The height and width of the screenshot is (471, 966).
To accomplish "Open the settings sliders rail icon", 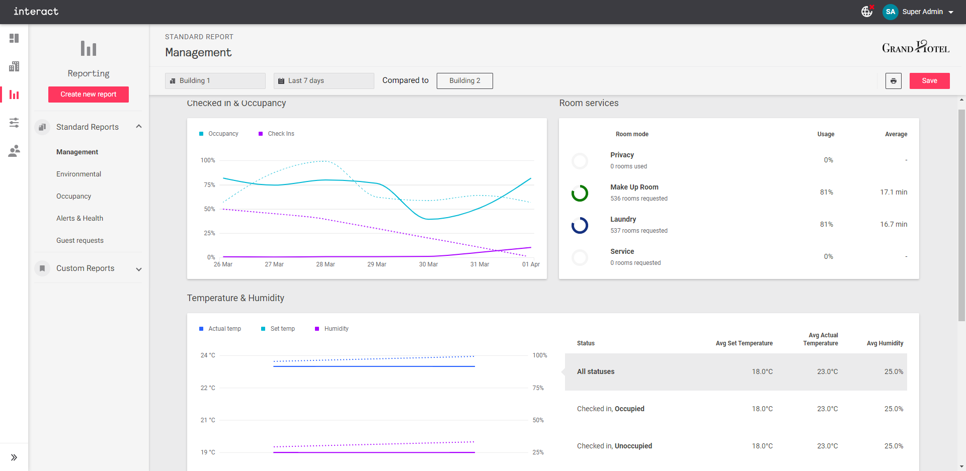I will (14, 123).
